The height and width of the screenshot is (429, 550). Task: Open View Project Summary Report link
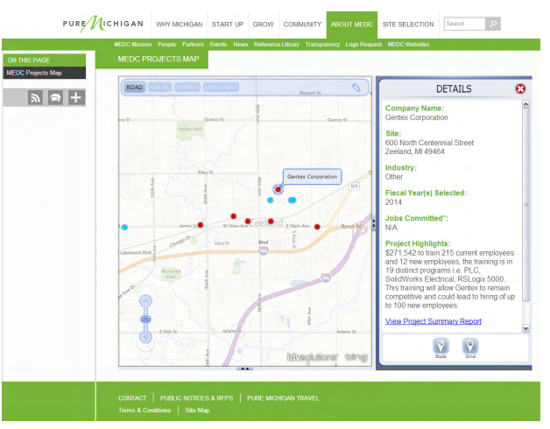(x=434, y=321)
